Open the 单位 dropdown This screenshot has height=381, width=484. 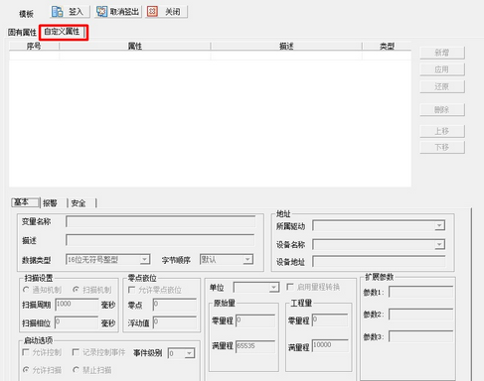[x=273, y=287]
